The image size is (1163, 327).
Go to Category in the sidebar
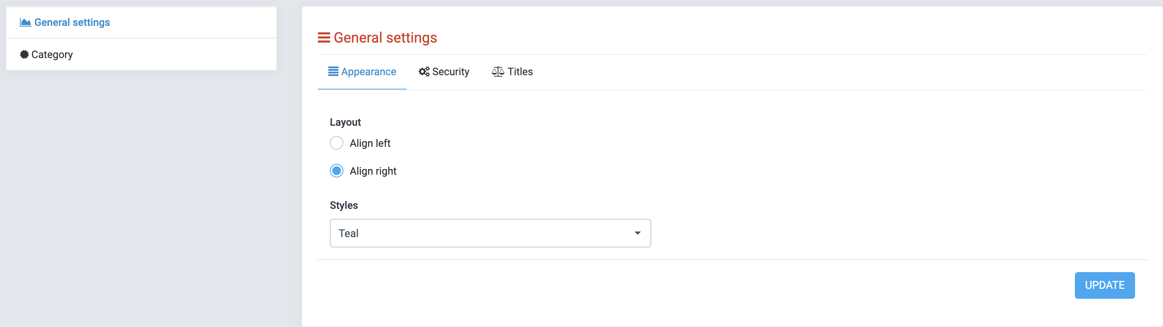[52, 54]
